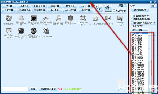Pick 皮肤_红墨水 in the skin list
The width and height of the screenshot is (158, 94).
(140, 81)
